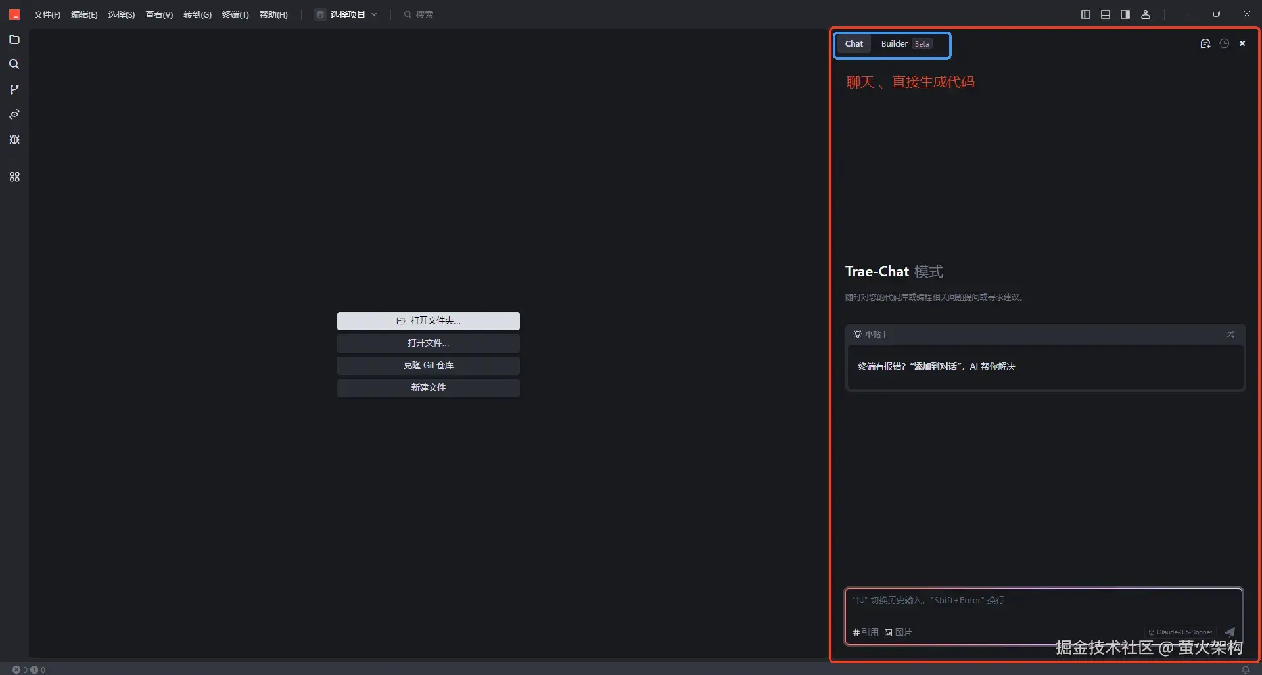Toggle the left primary sidebar layout icon
Viewport: 1262px width, 675px height.
(1086, 14)
